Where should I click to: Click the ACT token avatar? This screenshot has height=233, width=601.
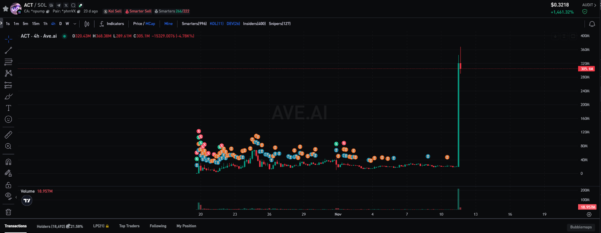[16, 8]
